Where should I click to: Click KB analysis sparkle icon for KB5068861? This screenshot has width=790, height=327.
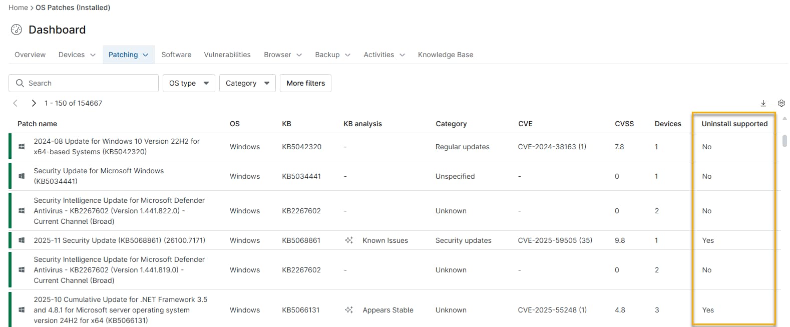point(349,240)
